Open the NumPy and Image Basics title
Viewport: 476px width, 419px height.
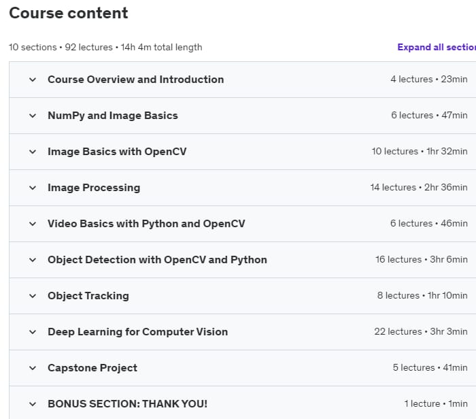point(113,116)
